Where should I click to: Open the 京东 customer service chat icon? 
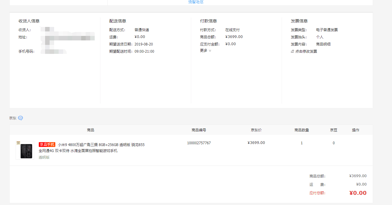[20, 118]
